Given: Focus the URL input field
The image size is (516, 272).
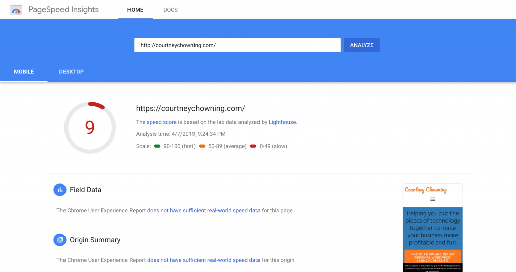Looking at the screenshot, I should (237, 45).
